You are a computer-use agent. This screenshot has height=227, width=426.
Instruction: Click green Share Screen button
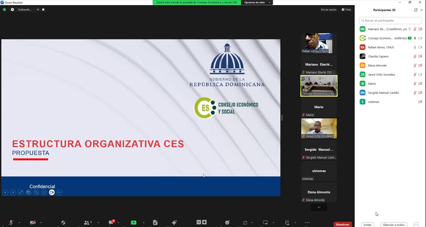[x=134, y=222]
